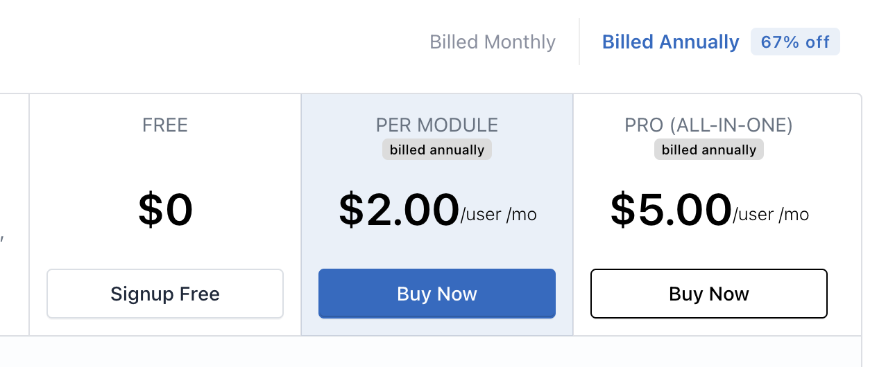Click the $5.00 price text
895x367 pixels.
tap(671, 211)
